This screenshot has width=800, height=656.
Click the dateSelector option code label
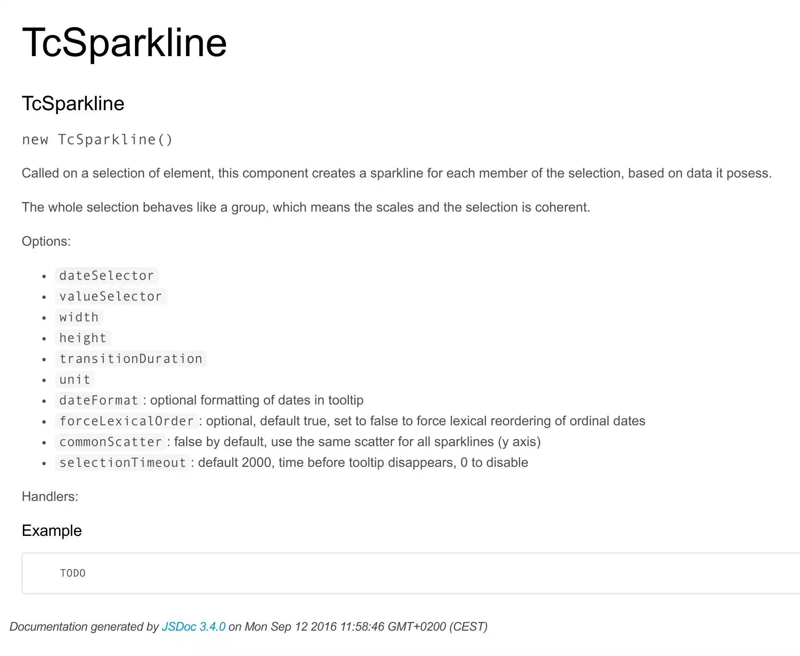click(106, 276)
